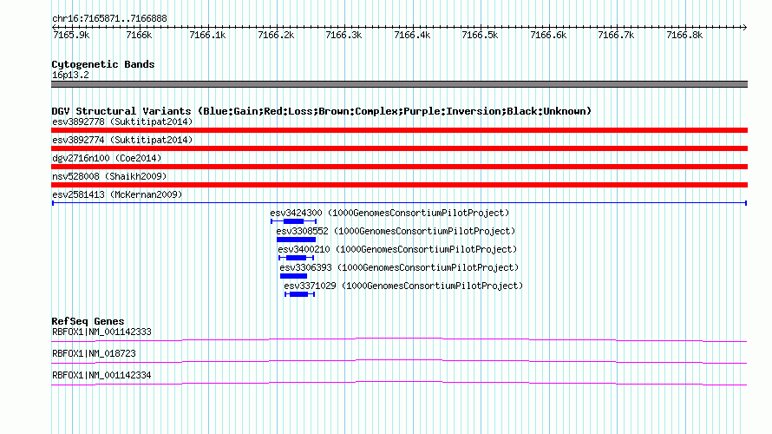Click the 7166.1k ruler tick label

[x=207, y=35]
